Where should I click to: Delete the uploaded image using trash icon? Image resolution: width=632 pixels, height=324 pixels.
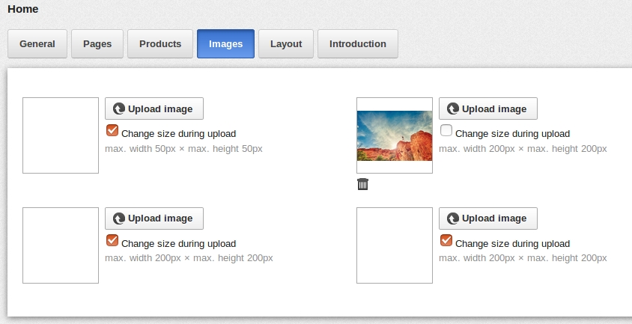pos(362,184)
